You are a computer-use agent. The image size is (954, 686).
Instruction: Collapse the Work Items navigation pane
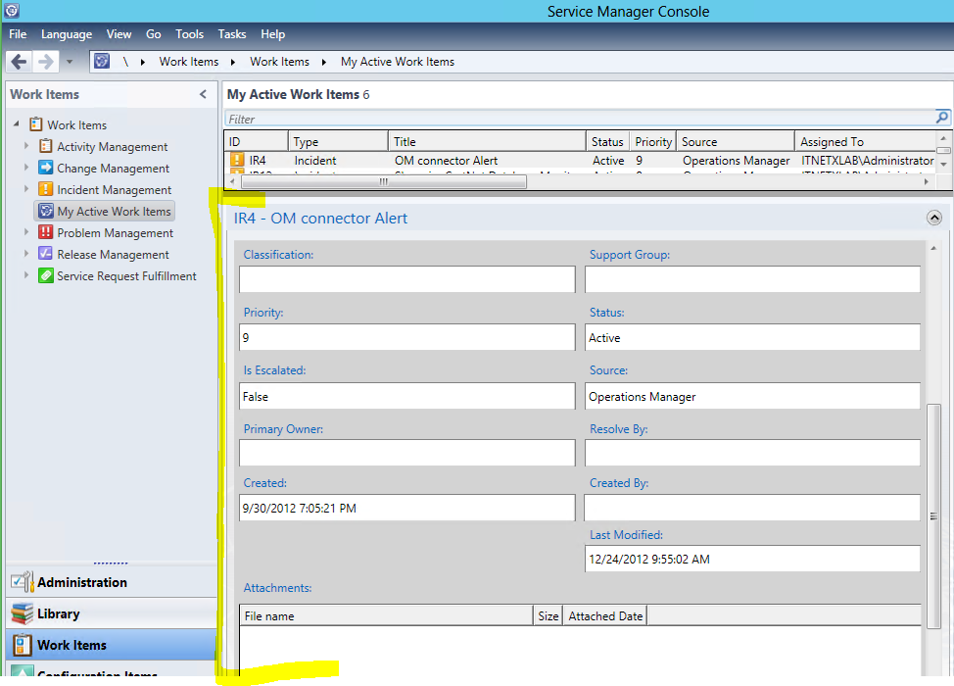click(203, 95)
